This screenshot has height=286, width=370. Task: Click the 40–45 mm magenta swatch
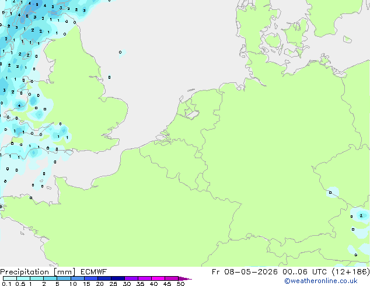pyautogui.click(x=158, y=278)
